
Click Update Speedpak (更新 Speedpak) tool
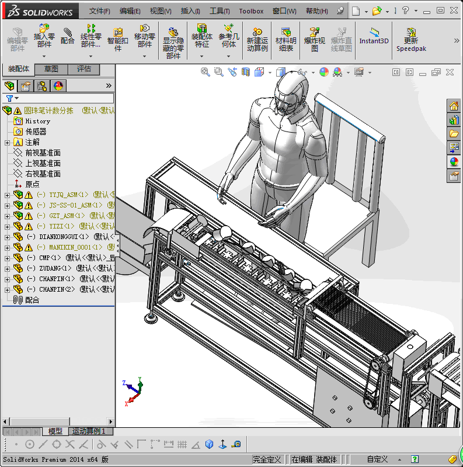click(411, 39)
